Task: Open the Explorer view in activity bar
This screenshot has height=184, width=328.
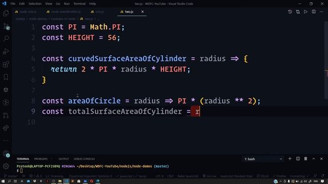Action: click(6, 13)
